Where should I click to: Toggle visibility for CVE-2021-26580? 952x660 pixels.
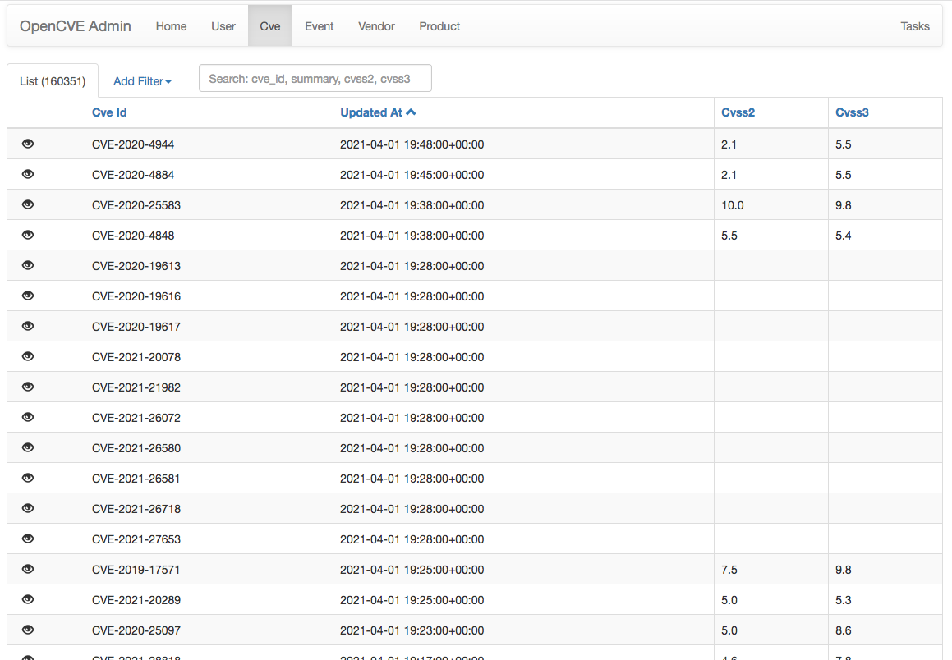coord(27,447)
